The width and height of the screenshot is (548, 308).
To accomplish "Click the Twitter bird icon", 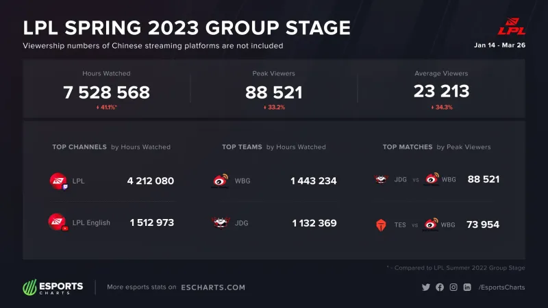I will pos(425,287).
